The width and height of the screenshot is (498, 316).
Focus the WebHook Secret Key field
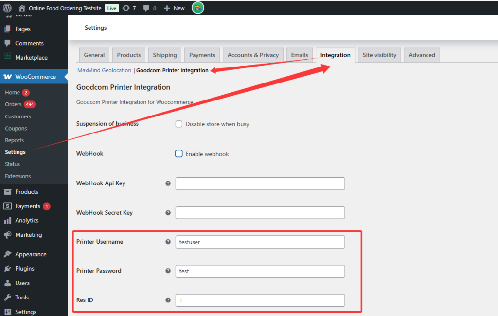[x=260, y=213]
